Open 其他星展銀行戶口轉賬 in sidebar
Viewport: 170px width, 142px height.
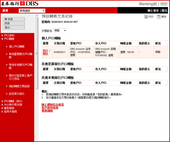(x=20, y=56)
